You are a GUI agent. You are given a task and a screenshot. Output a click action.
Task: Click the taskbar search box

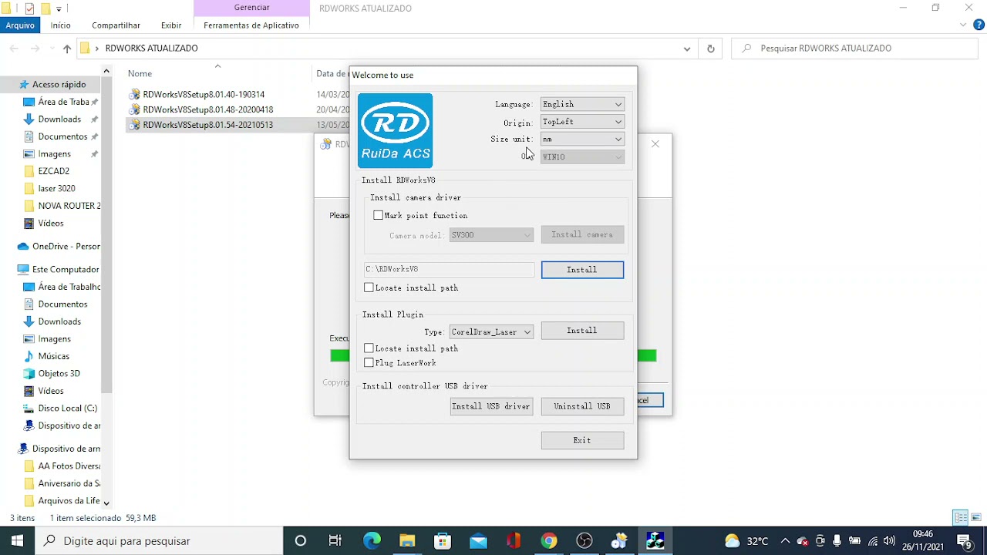click(159, 541)
